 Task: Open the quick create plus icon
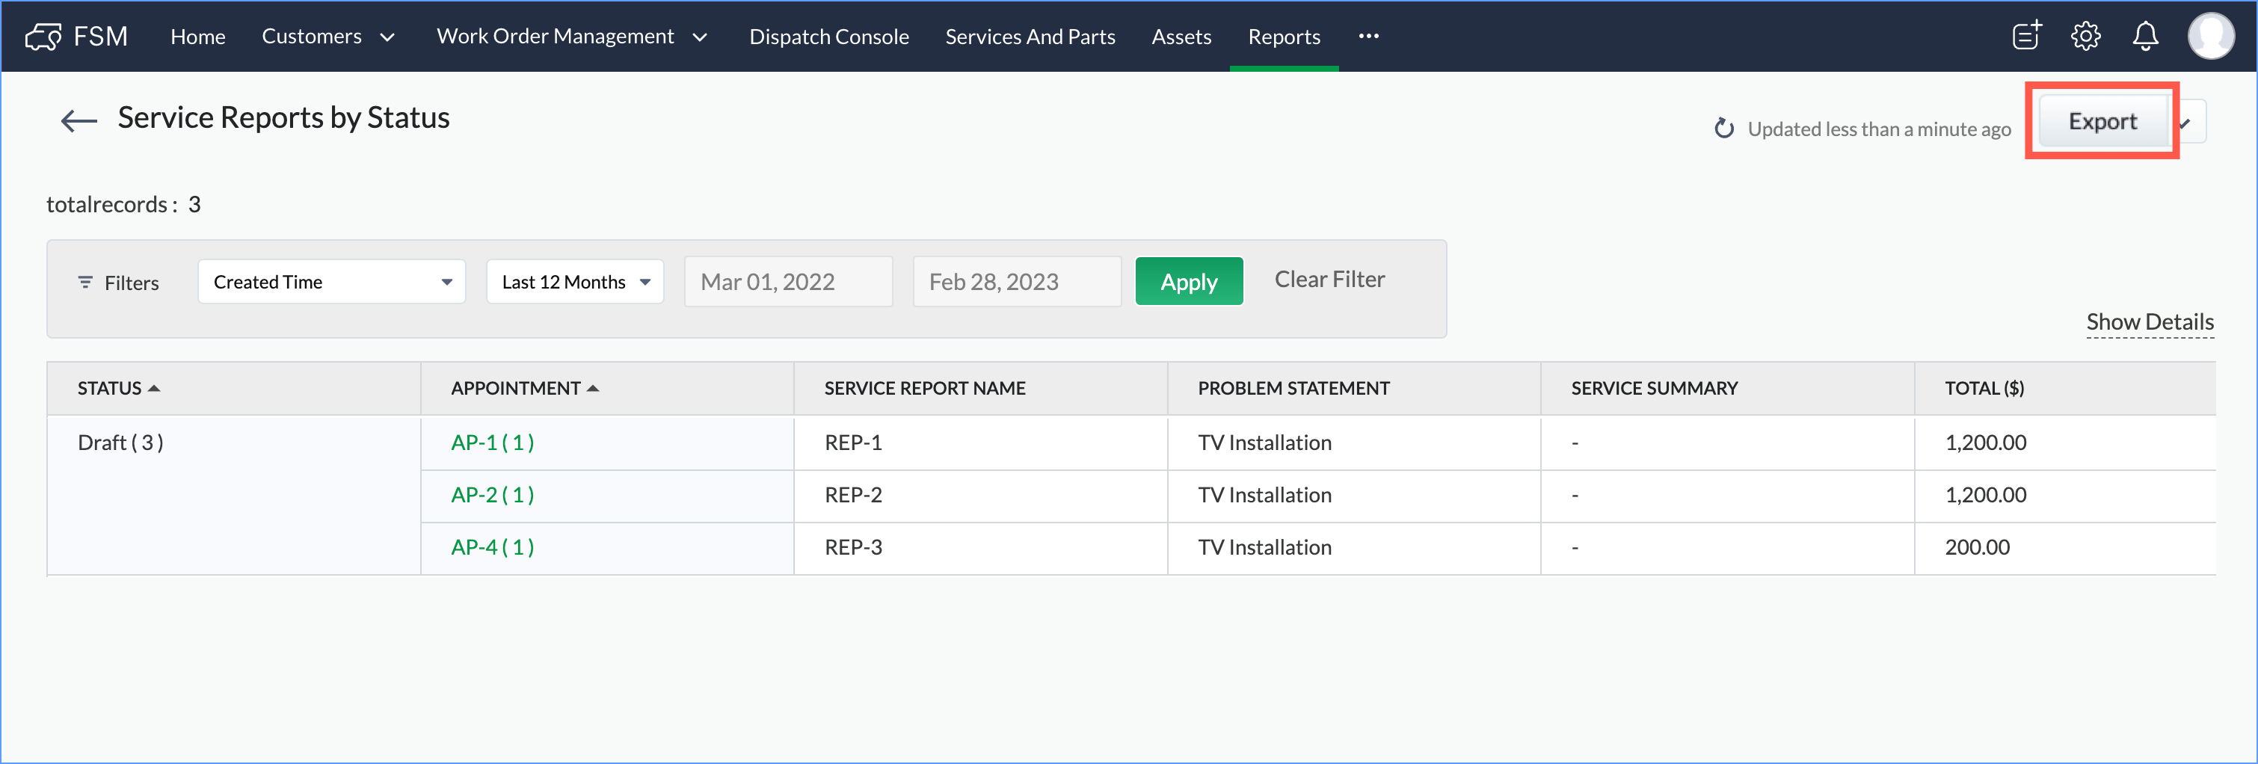tap(2026, 36)
